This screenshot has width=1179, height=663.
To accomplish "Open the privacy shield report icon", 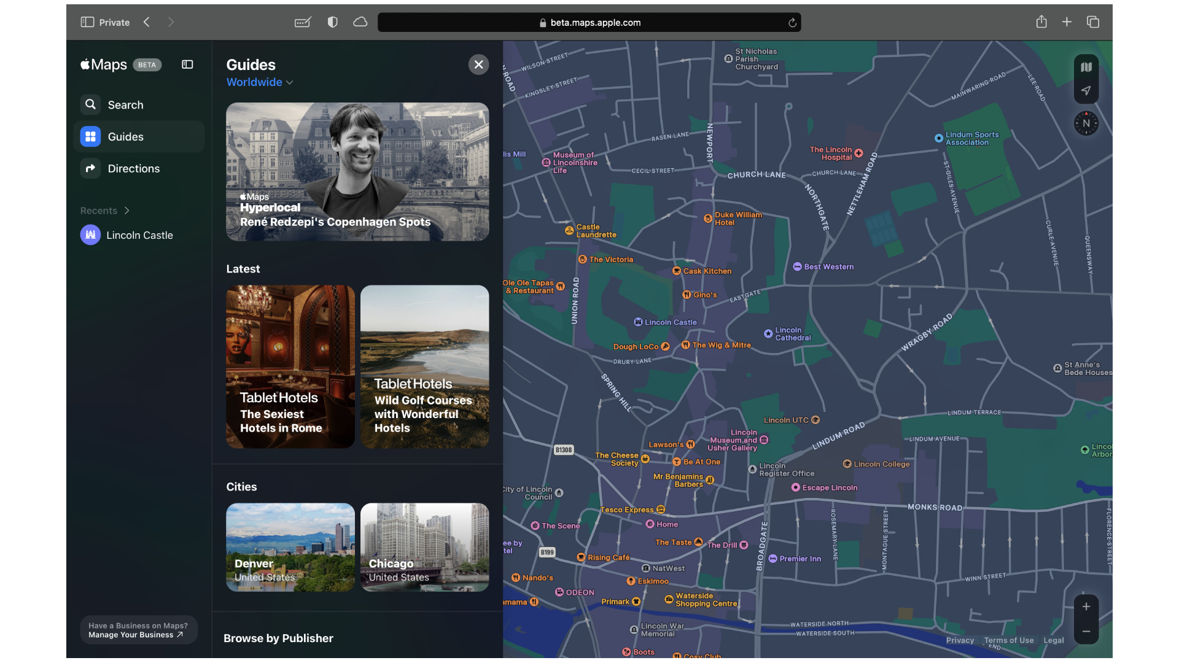I will pos(332,22).
